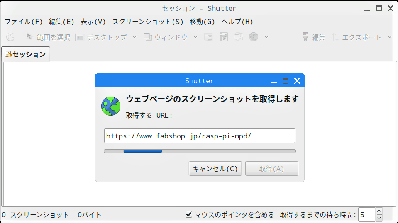Open the 表示(V) menu

click(x=93, y=22)
